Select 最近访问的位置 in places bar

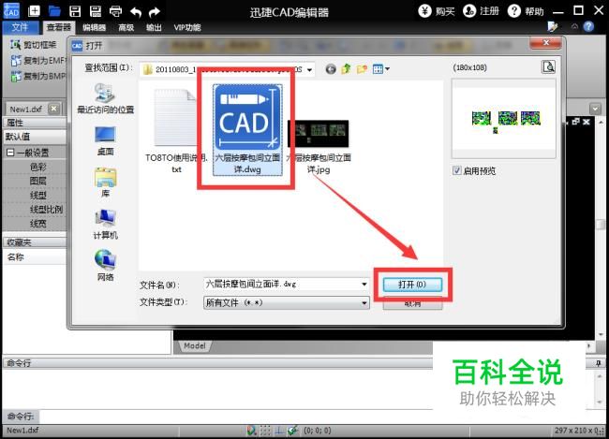pyautogui.click(x=105, y=98)
